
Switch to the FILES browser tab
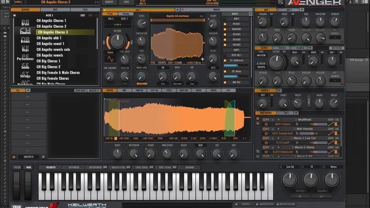[x=85, y=10]
